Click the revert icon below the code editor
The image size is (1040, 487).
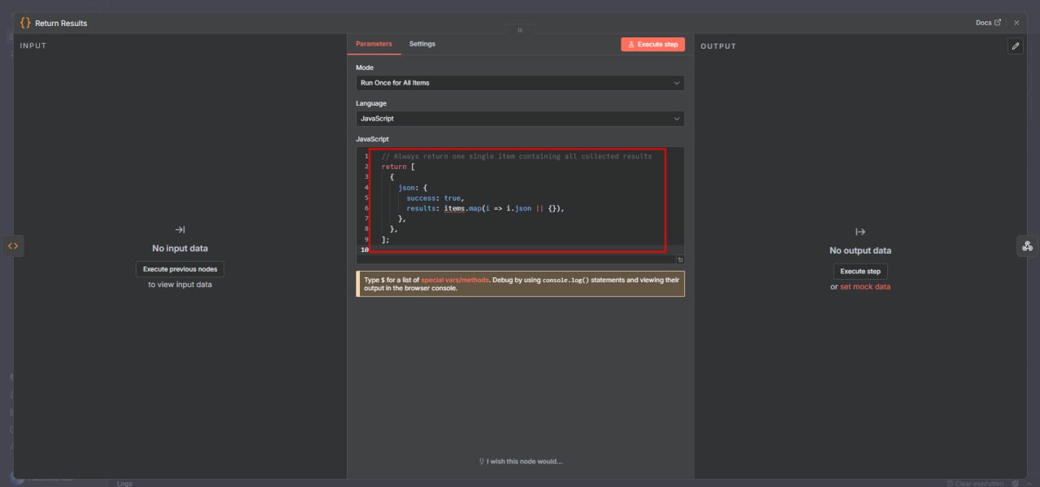click(679, 259)
